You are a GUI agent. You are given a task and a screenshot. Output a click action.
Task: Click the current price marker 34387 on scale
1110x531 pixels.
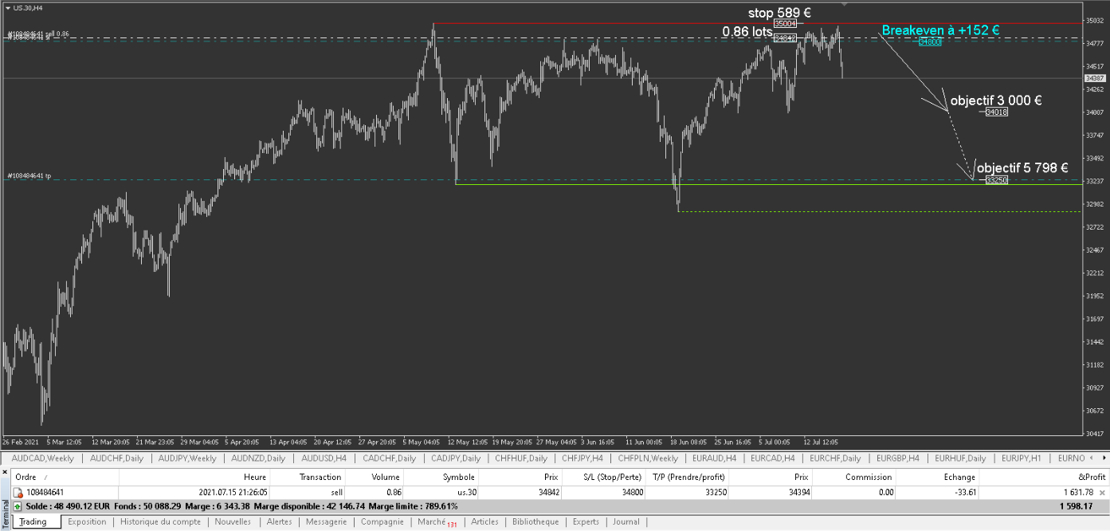pos(1095,78)
